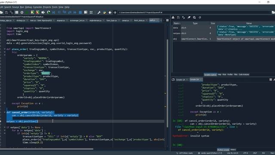275x155 pixels.
Task: Go forward with the right arrow icon
Action: click(115, 12)
